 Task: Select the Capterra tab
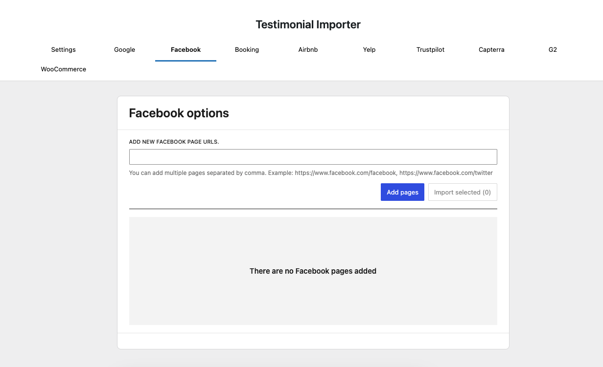coord(491,50)
